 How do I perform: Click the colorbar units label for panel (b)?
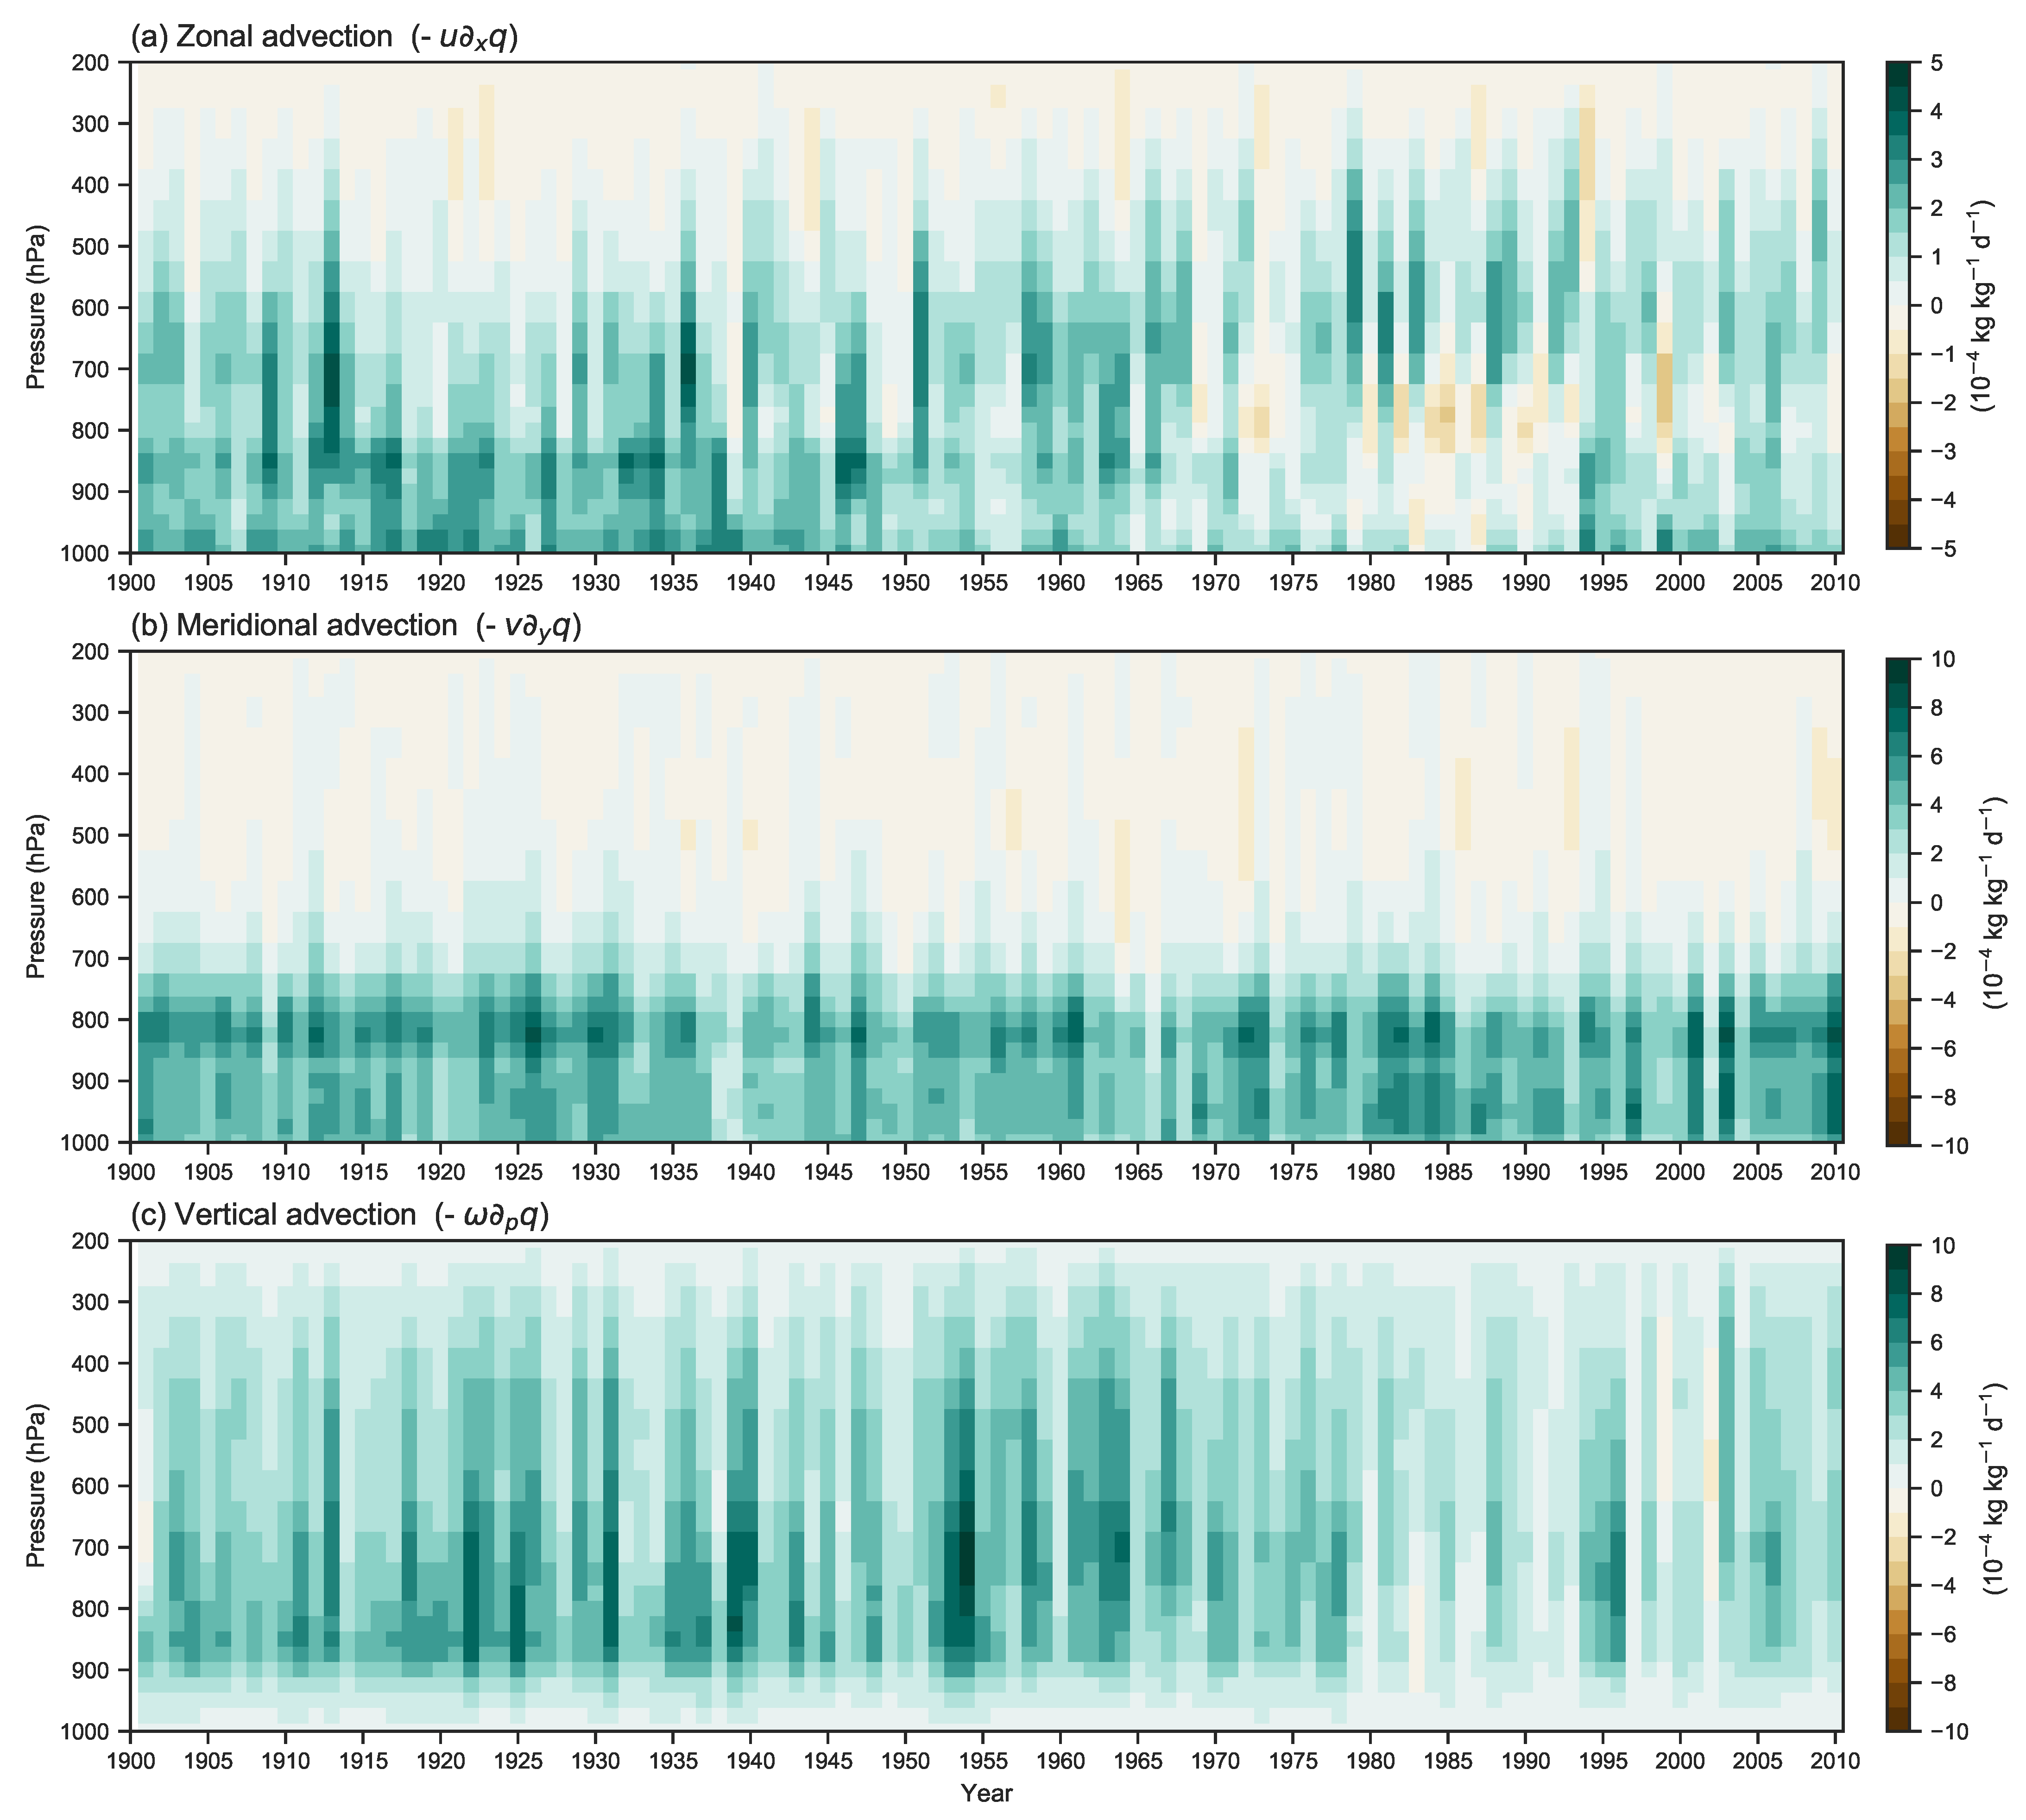click(x=1994, y=903)
